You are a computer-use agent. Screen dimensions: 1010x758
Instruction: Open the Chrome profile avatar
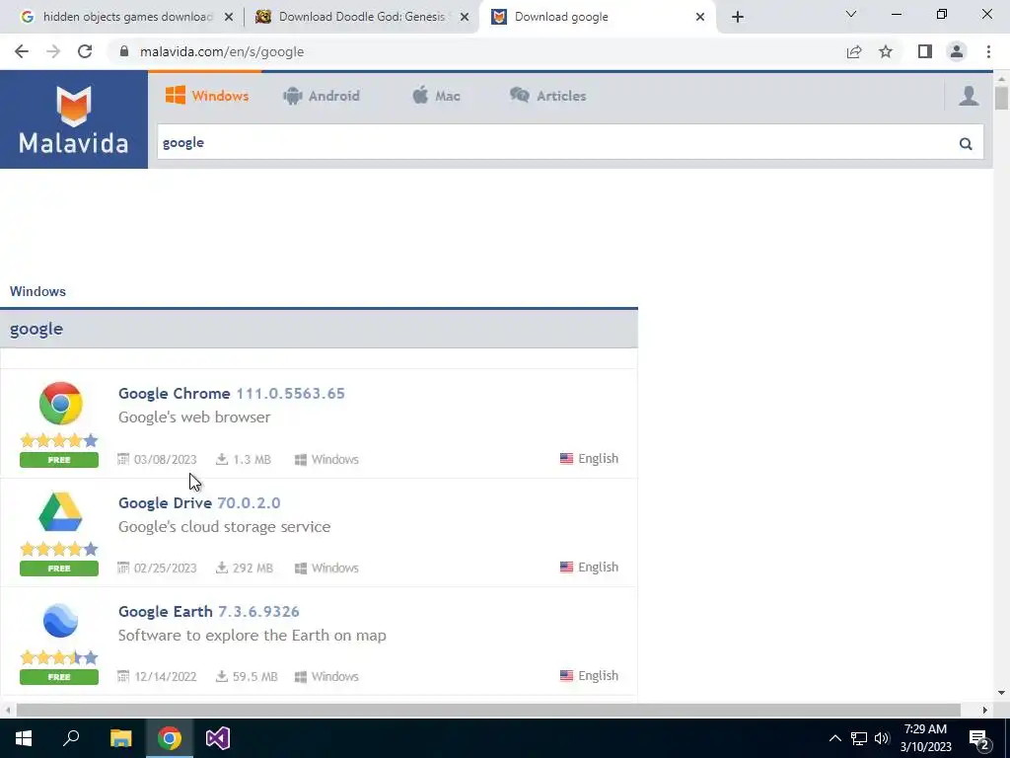click(957, 51)
